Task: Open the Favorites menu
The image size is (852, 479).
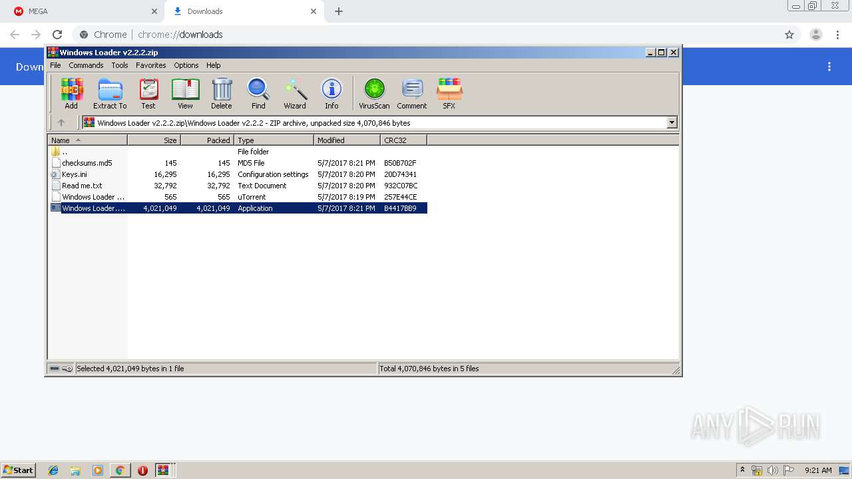Action: (151, 65)
